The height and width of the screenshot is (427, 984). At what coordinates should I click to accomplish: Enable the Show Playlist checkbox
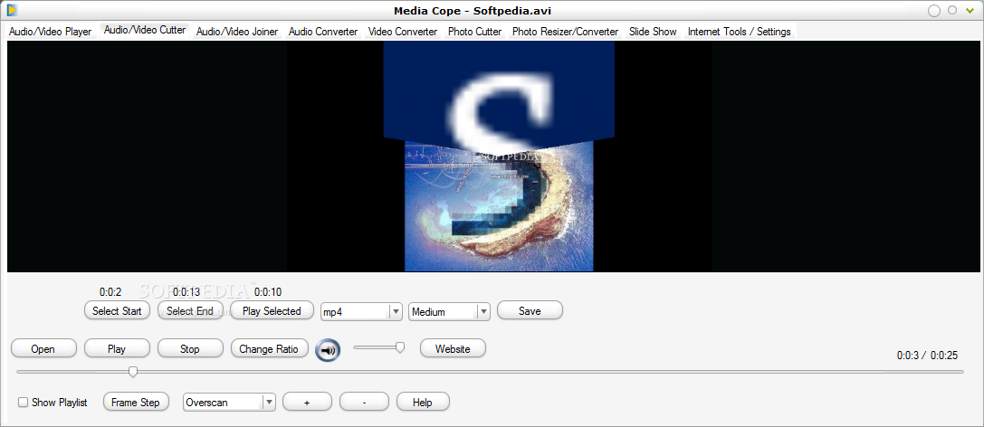24,403
